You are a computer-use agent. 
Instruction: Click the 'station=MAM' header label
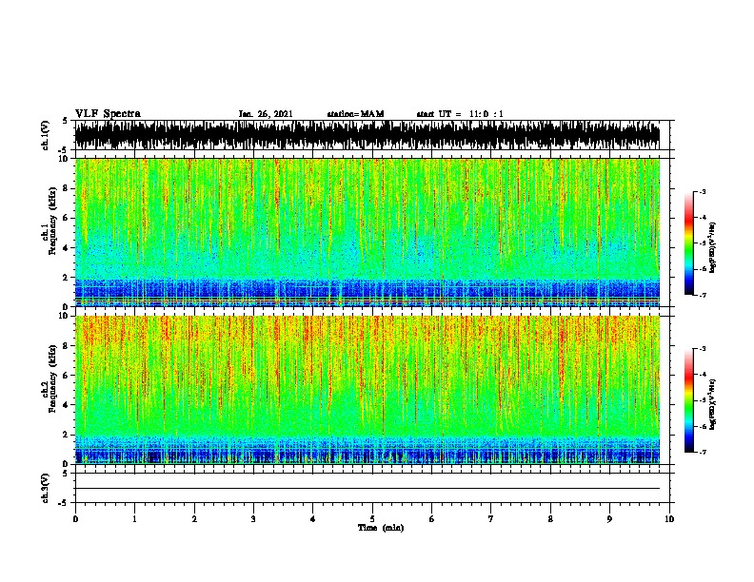[x=355, y=114]
